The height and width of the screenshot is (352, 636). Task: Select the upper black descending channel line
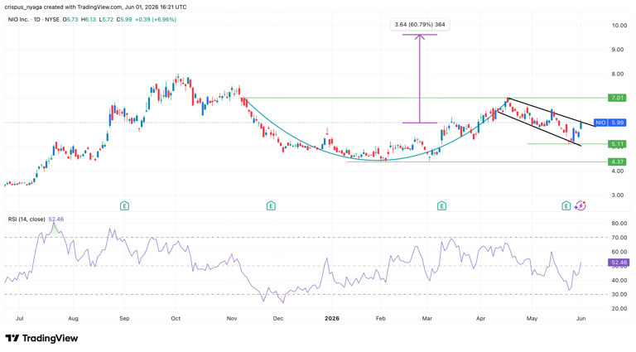(552, 113)
